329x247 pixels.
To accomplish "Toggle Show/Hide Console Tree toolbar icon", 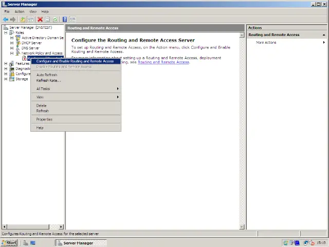I will coord(30,20).
